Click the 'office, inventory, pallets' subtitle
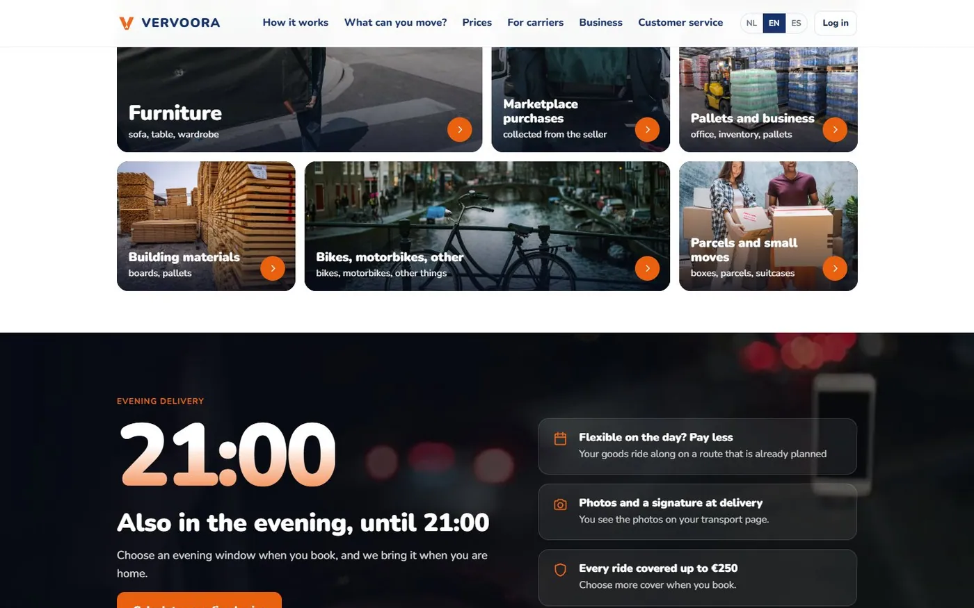The height and width of the screenshot is (608, 974). 742,134
